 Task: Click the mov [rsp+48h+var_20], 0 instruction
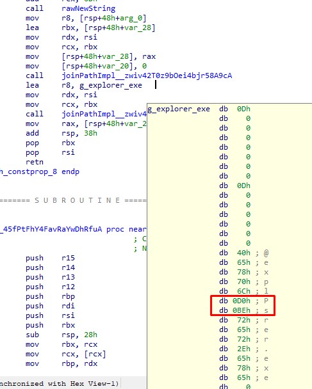pyautogui.click(x=86, y=67)
